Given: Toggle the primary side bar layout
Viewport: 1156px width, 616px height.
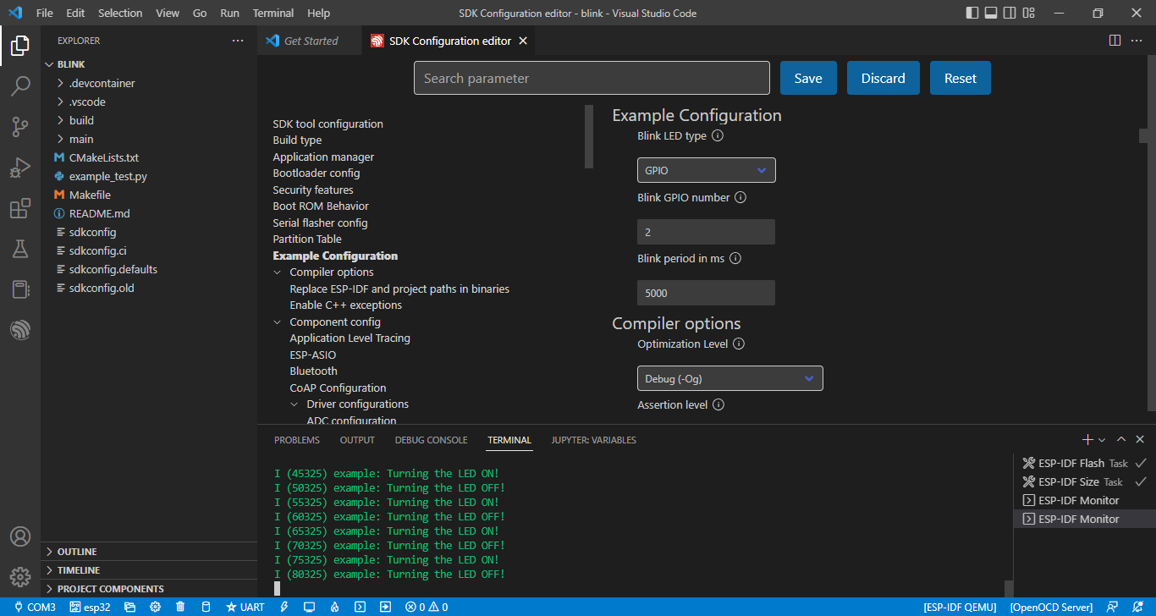Looking at the screenshot, I should click(x=972, y=13).
